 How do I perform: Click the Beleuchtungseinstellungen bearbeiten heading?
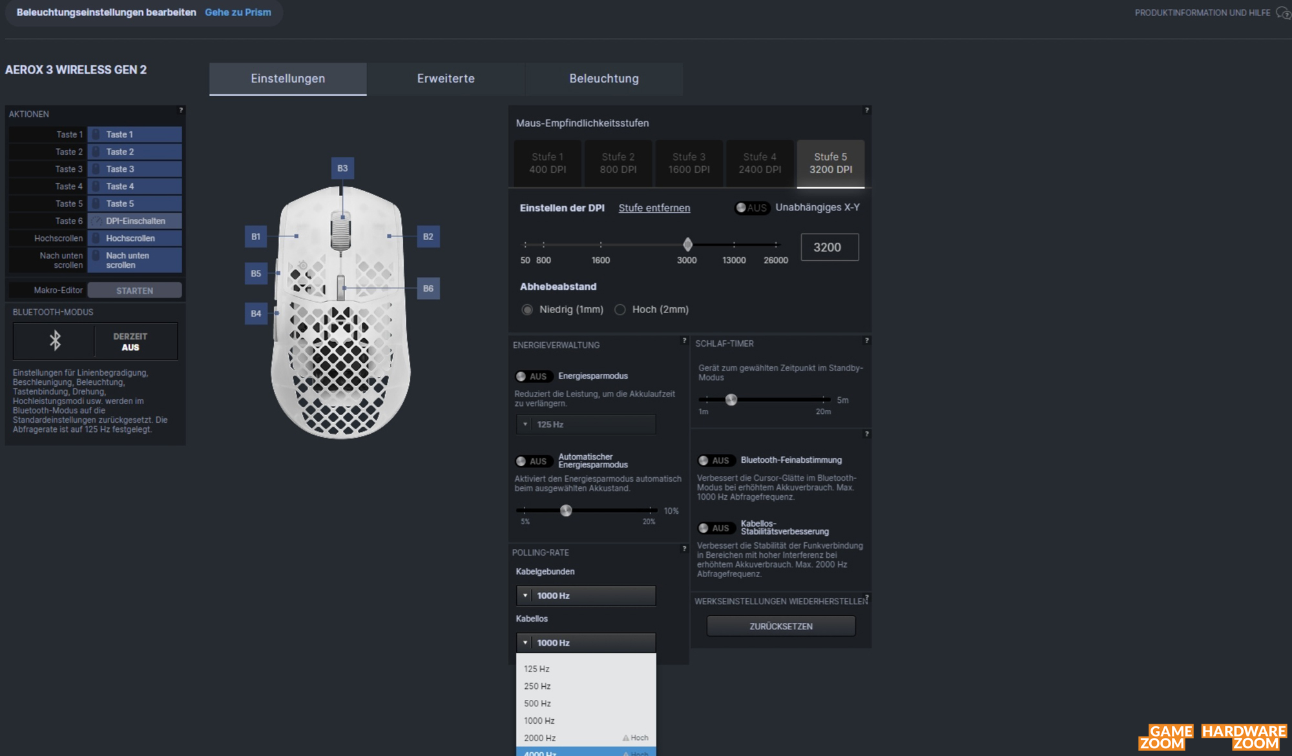tap(107, 12)
